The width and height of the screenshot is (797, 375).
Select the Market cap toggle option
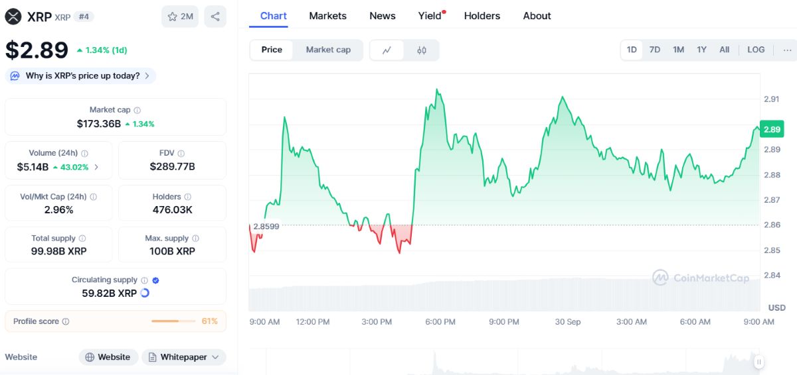pyautogui.click(x=328, y=50)
